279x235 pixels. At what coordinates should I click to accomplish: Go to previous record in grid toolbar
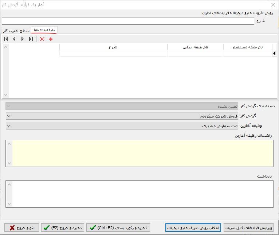pyautogui.click(x=14, y=39)
